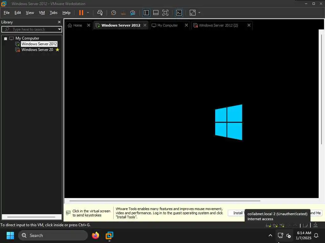Open the Windows Start menu
Image resolution: width=325 pixels, height=243 pixels.
click(x=10, y=235)
